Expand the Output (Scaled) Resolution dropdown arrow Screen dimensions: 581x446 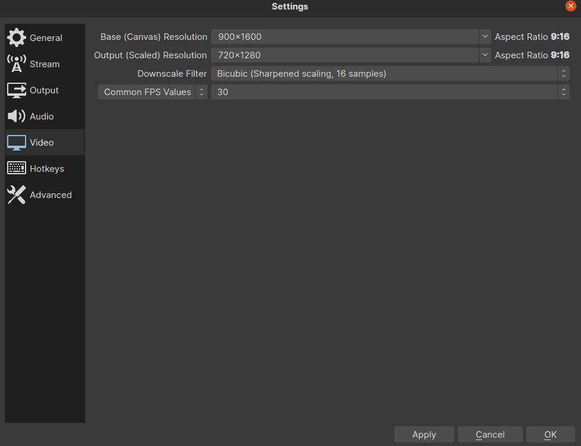[485, 55]
